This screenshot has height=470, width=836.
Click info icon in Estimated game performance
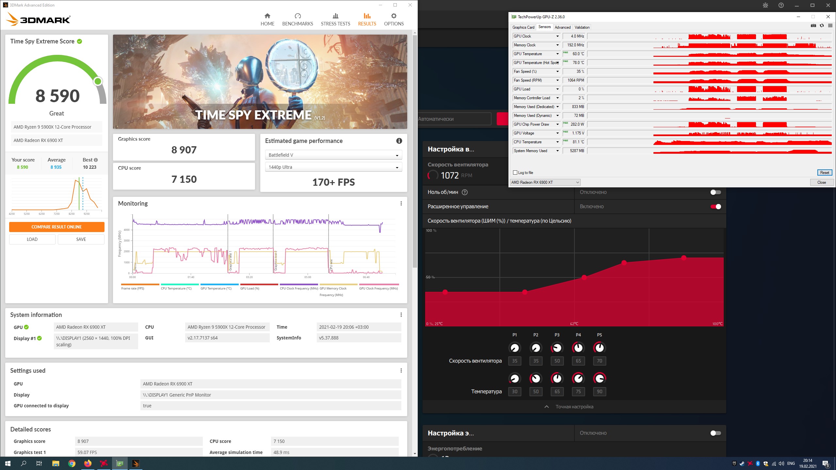[399, 141]
